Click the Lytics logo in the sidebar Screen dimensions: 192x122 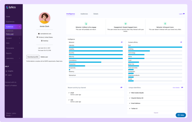pos(10,7)
